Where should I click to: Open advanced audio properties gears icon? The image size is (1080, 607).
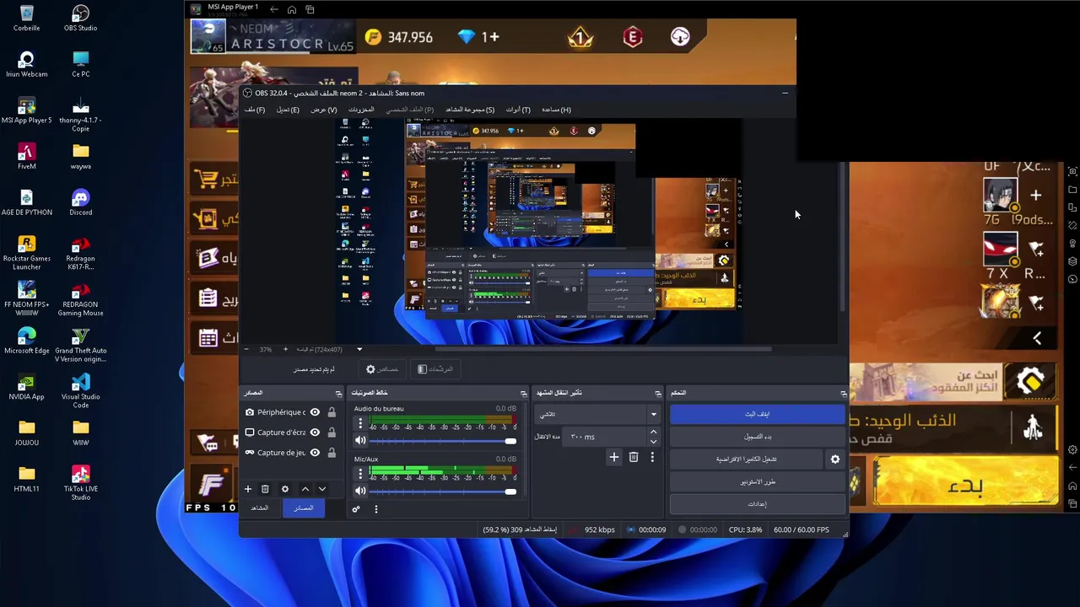click(356, 509)
